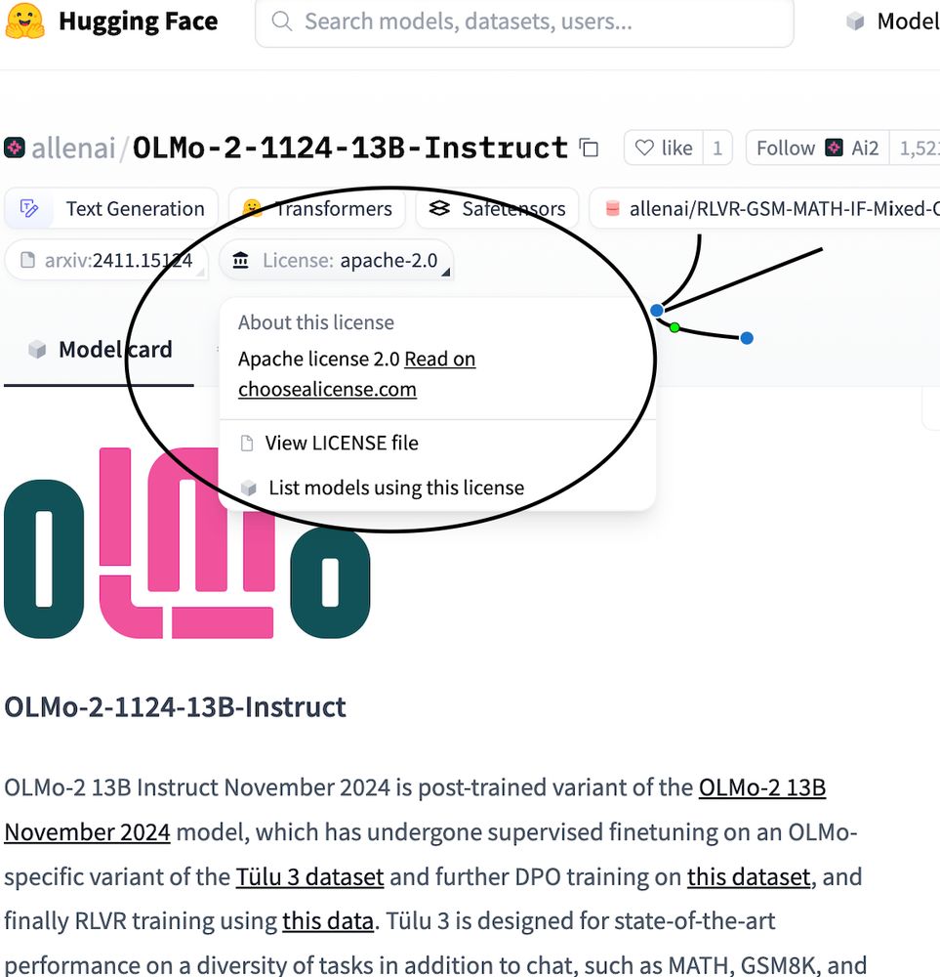Image resolution: width=940 pixels, height=977 pixels.
Task: Click the OLMo logo image
Action: (x=186, y=542)
